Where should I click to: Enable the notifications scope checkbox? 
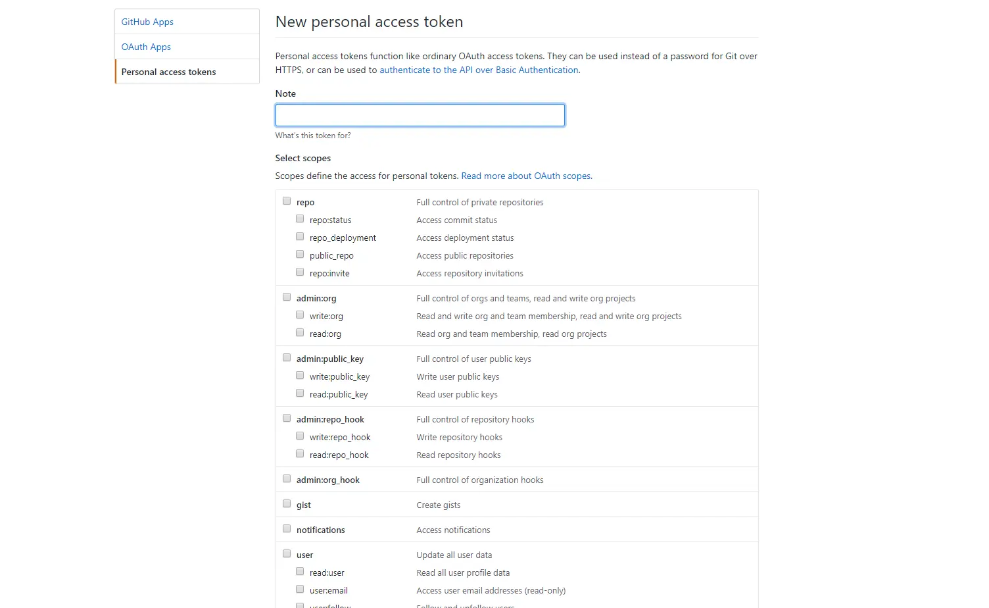point(287,529)
